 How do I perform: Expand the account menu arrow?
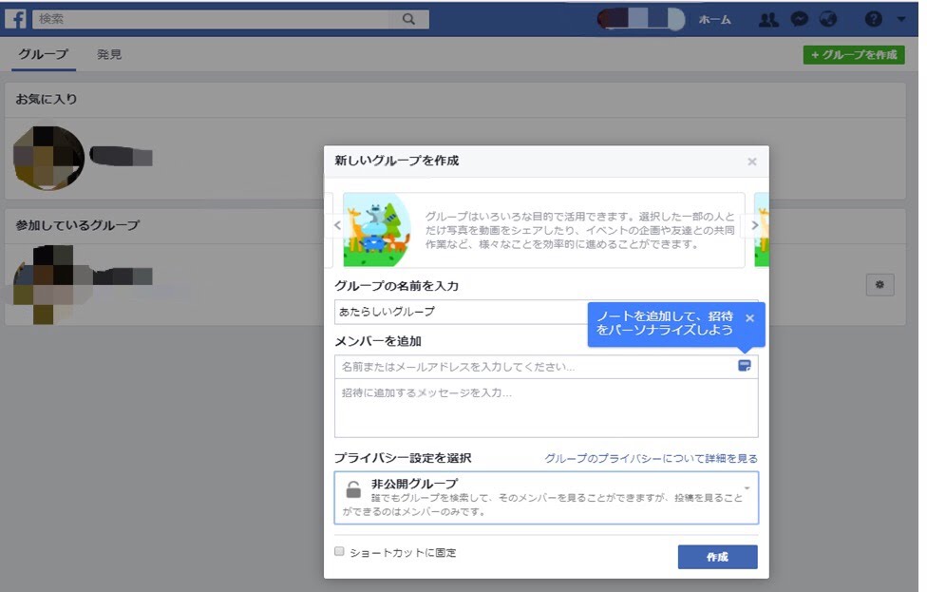tap(900, 20)
